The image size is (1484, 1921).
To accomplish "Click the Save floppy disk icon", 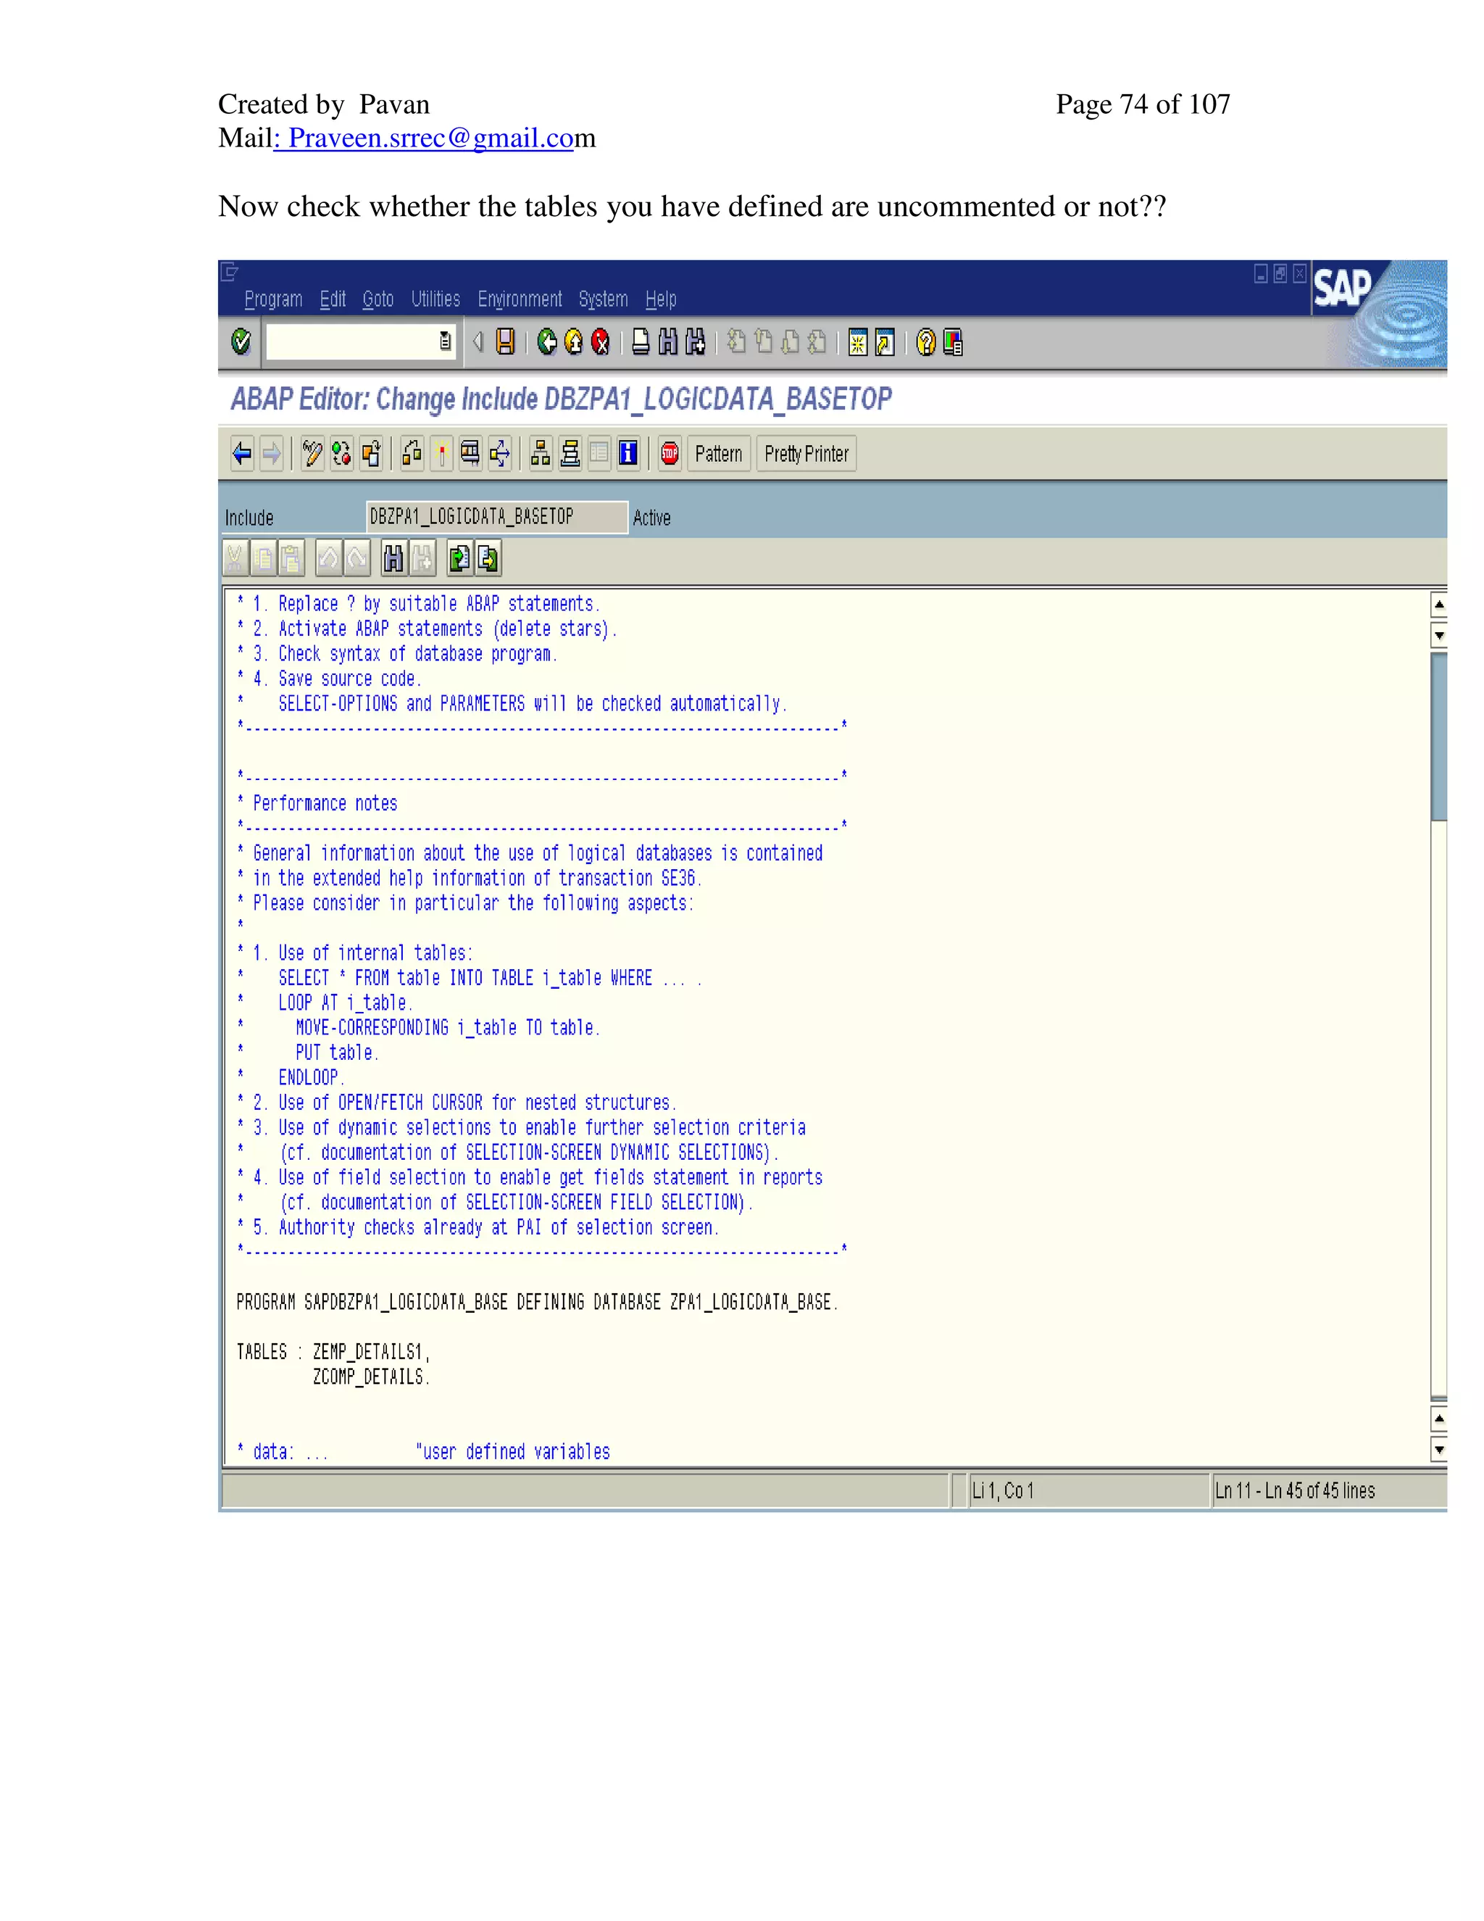I will click(506, 342).
